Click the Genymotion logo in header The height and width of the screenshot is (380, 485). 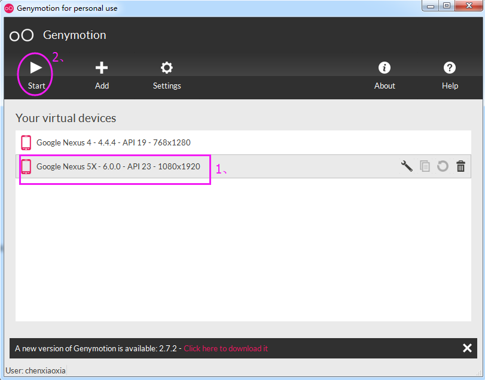point(22,35)
